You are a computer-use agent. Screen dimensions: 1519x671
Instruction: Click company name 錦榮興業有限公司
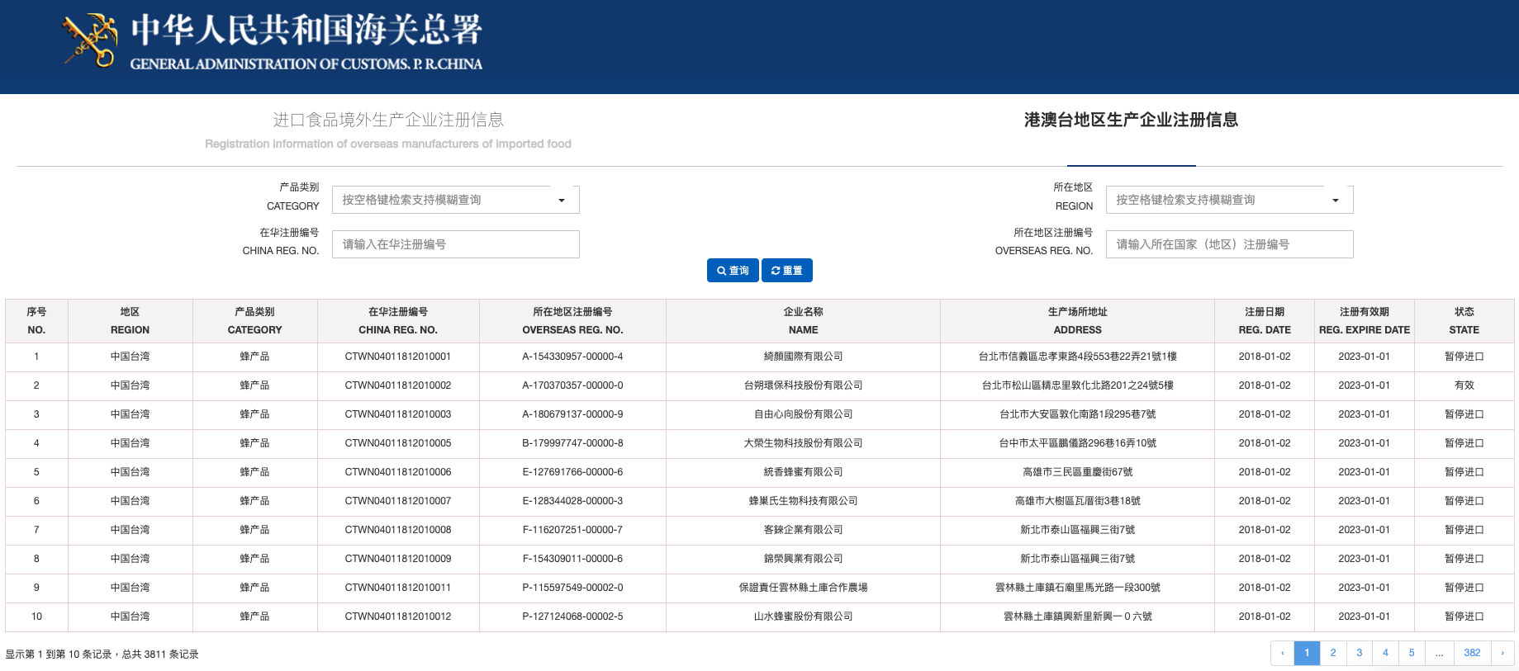(803, 559)
